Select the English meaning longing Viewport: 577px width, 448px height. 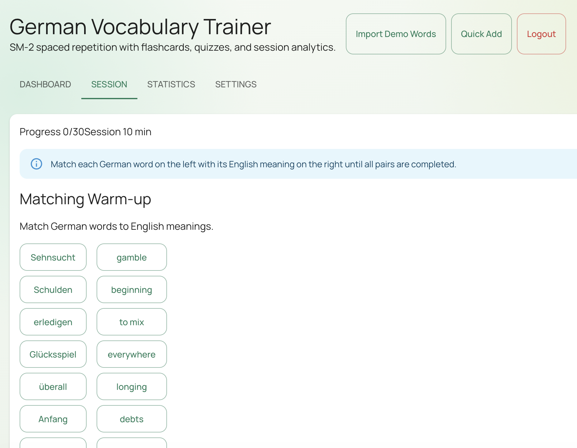(x=132, y=386)
